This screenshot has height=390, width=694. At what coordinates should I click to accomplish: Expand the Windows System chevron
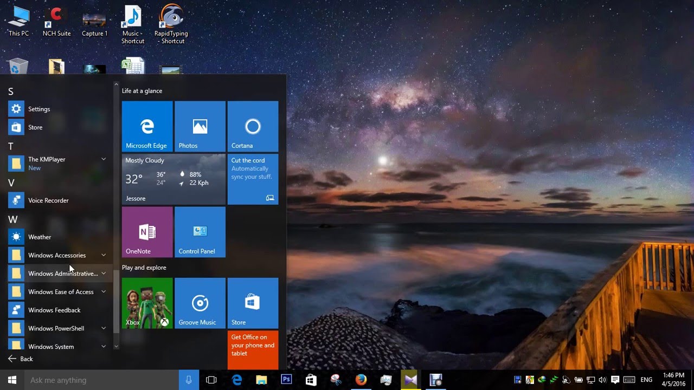[104, 346]
